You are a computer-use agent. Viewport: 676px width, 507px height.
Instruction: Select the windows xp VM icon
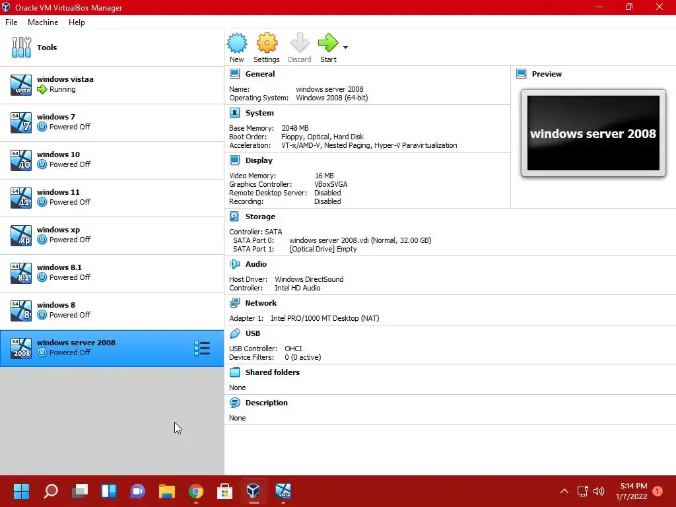[x=21, y=236]
